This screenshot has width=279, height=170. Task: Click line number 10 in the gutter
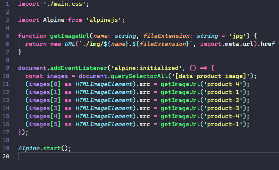click(x=6, y=76)
